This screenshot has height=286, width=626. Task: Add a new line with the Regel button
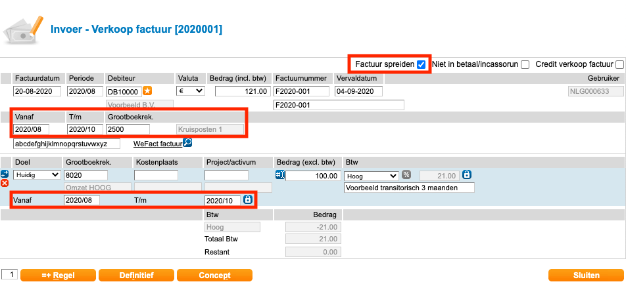coord(58,276)
